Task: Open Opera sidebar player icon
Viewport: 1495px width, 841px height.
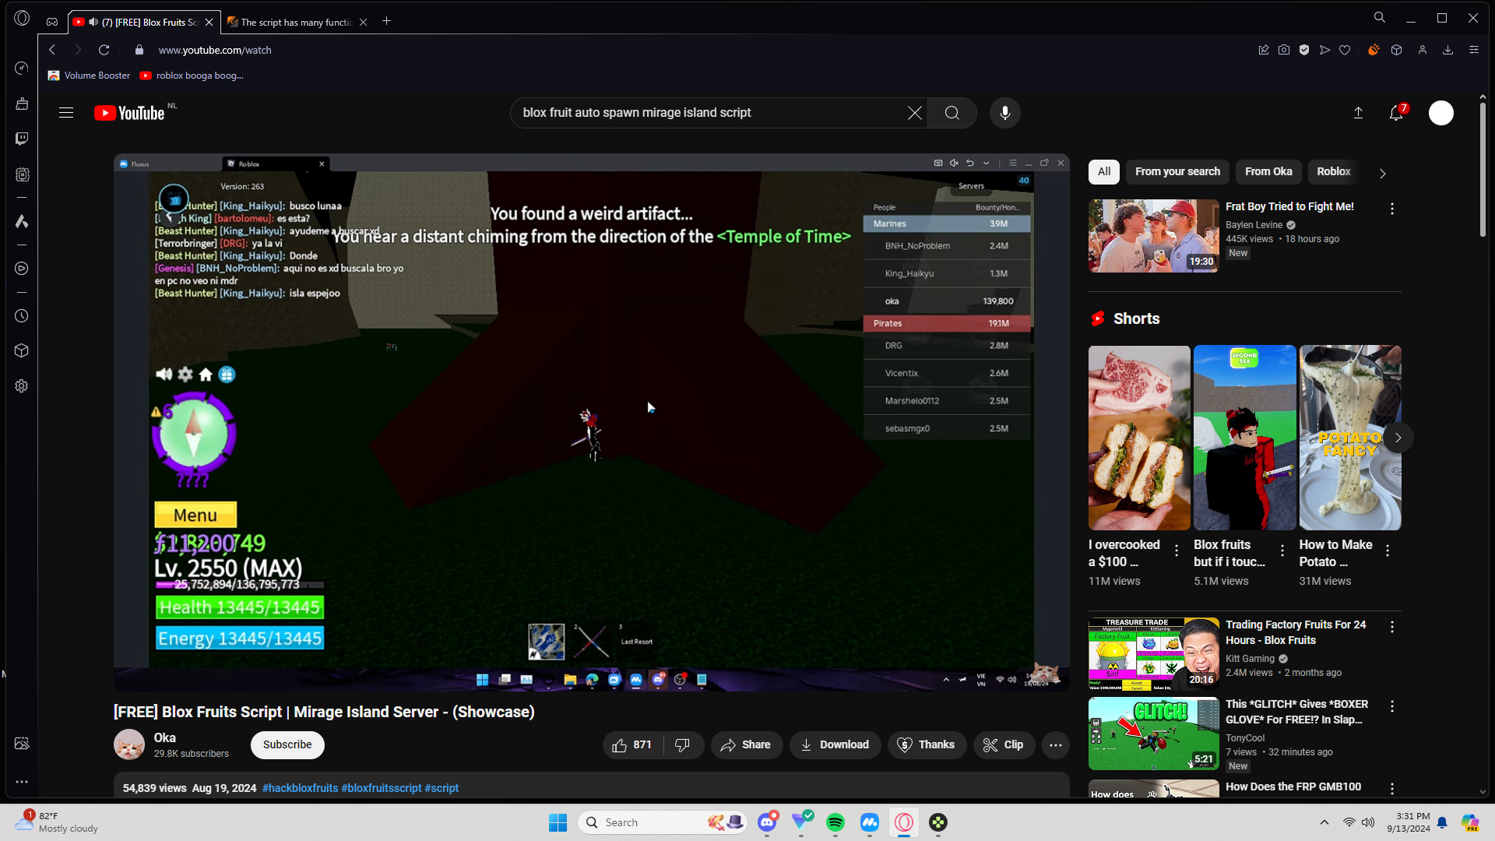Action: pyautogui.click(x=22, y=269)
